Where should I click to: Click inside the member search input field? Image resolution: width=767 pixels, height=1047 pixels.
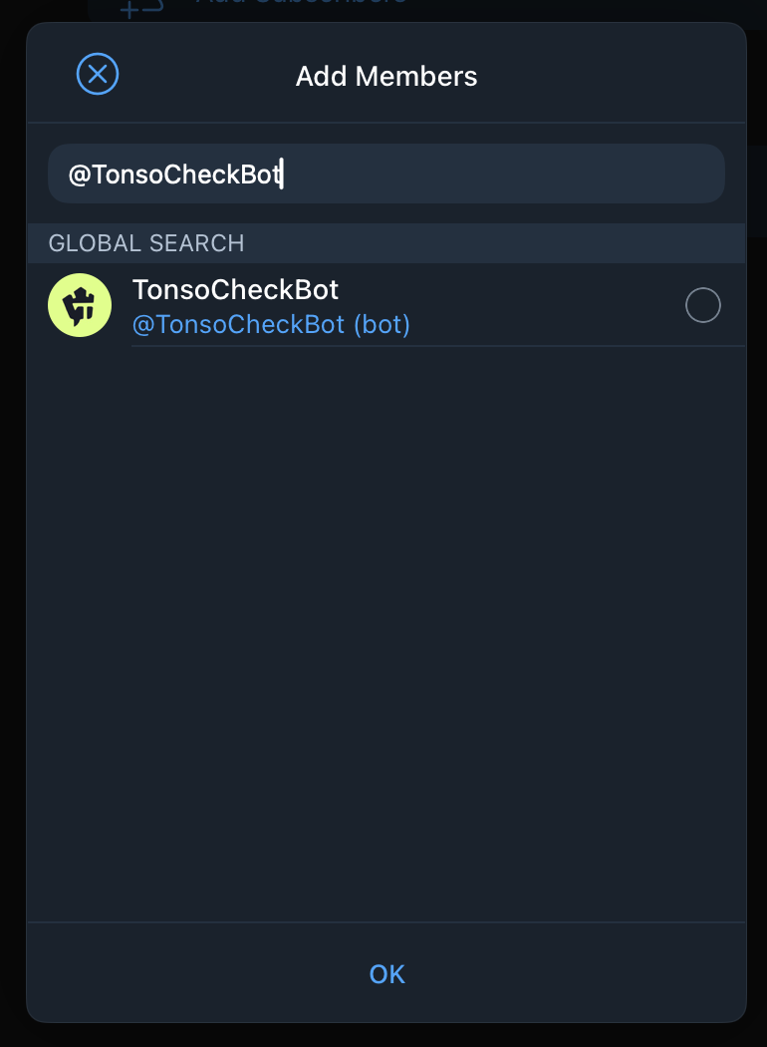coord(386,174)
